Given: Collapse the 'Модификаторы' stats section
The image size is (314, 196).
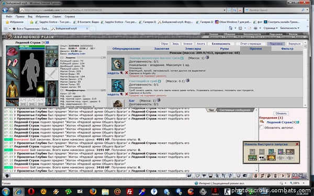Looking at the screenshot, I should click(x=61, y=90).
